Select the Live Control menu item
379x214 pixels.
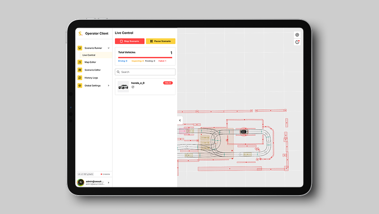[89, 55]
